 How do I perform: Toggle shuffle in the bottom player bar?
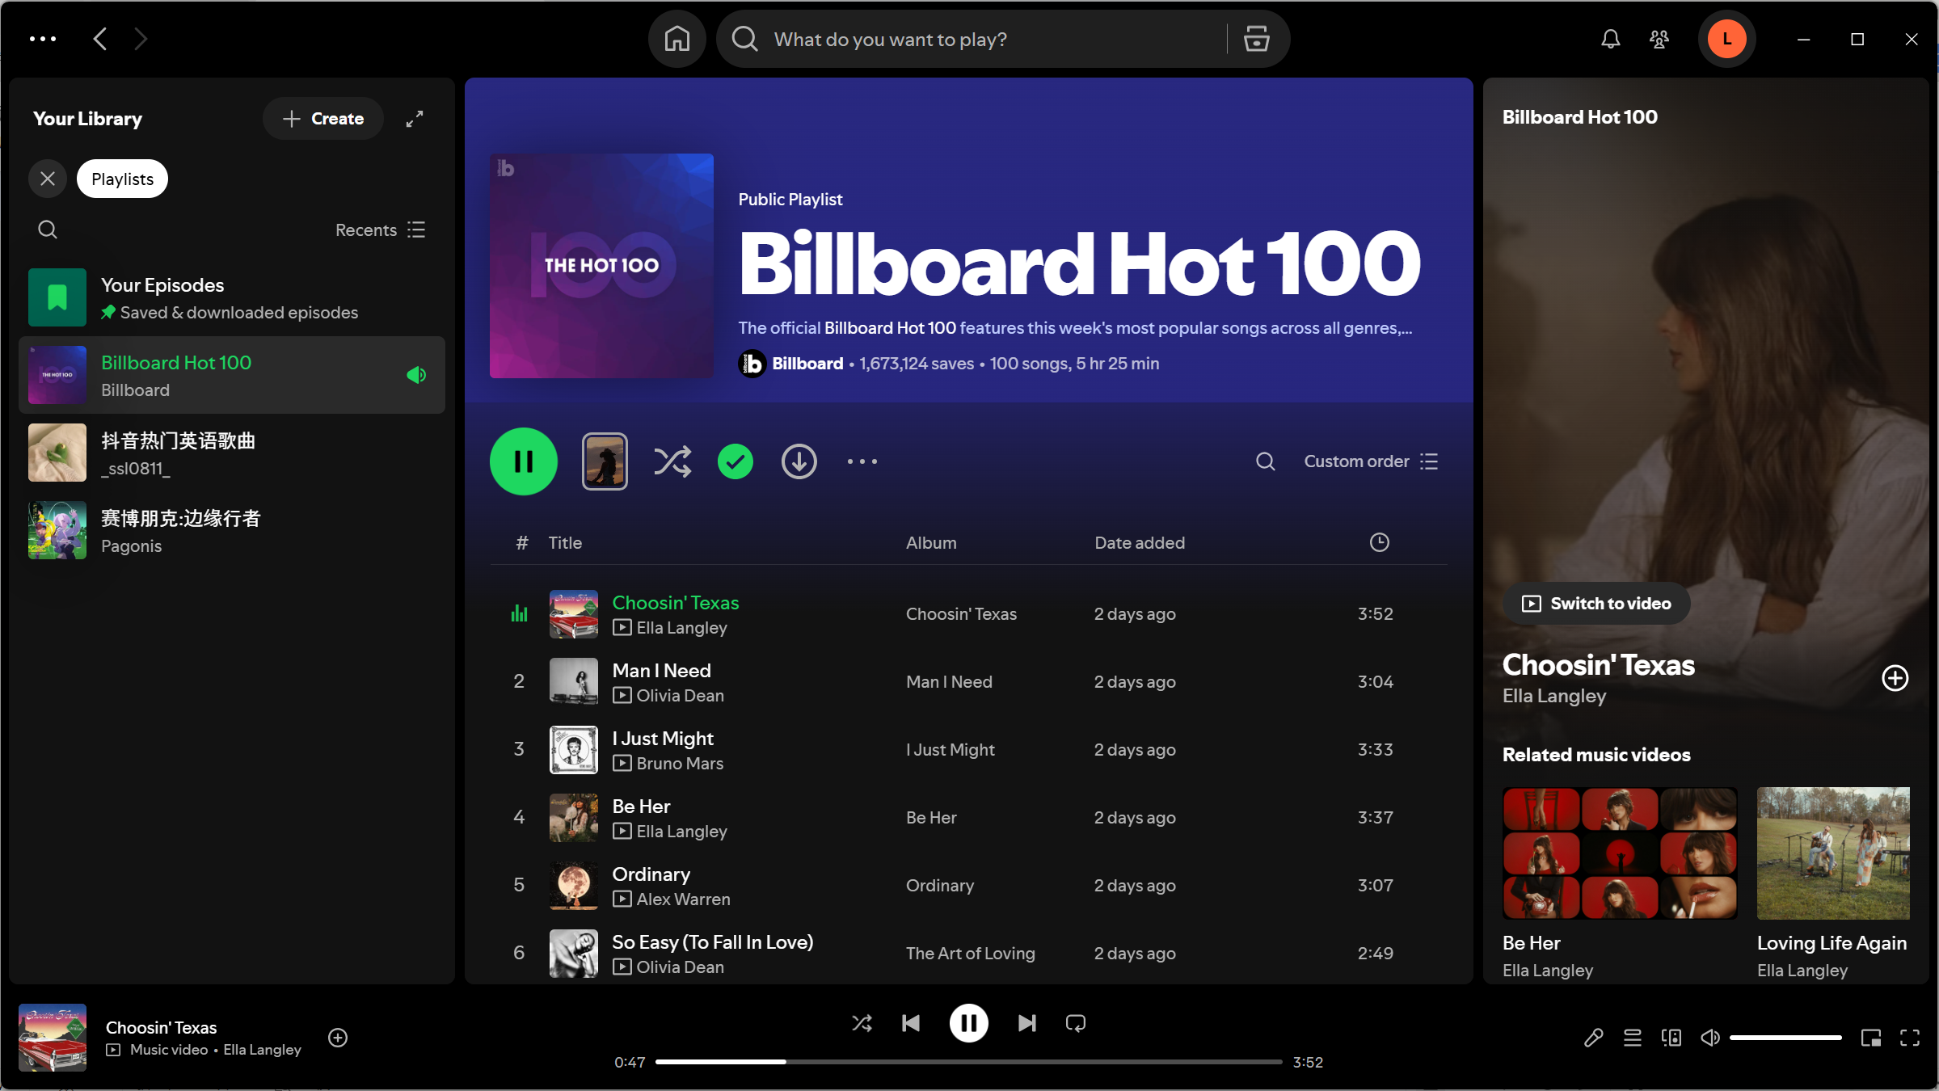[862, 1023]
